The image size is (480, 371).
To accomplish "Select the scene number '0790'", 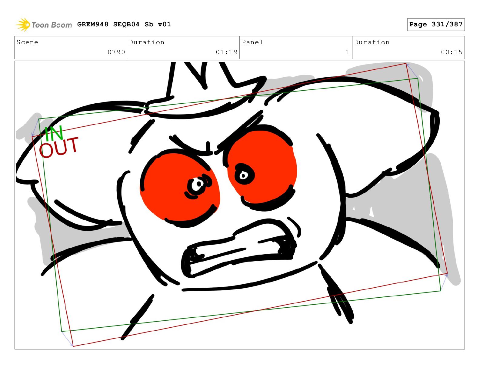I will pyautogui.click(x=116, y=52).
